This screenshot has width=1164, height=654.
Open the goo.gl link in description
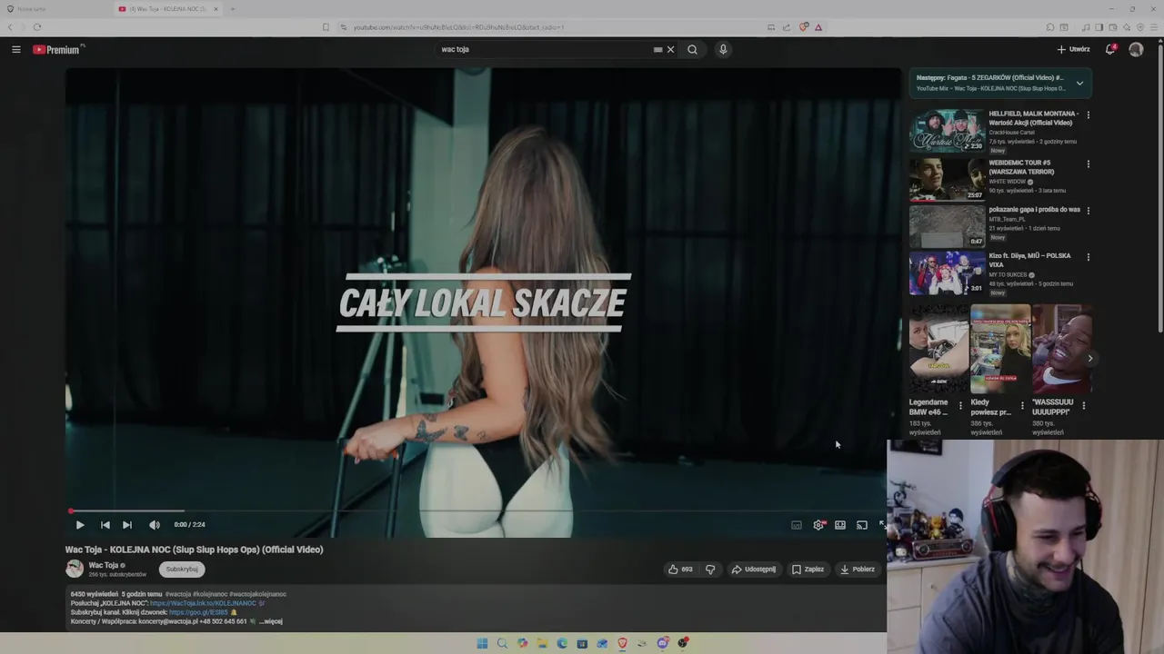pos(198,613)
